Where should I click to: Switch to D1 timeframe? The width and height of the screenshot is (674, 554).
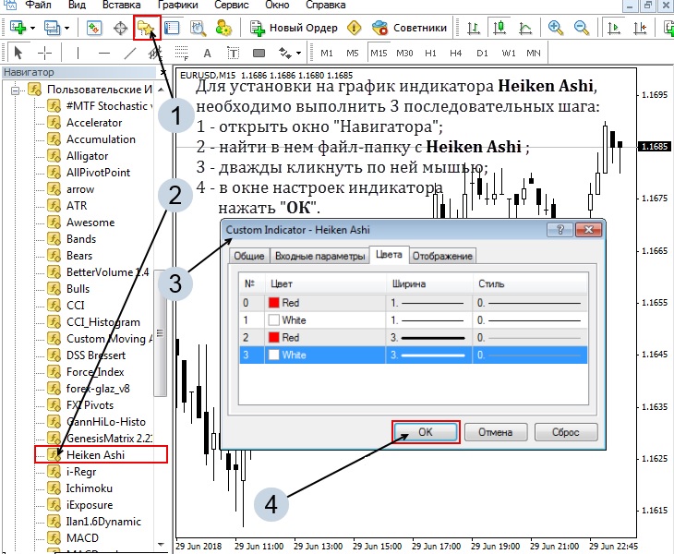click(482, 54)
